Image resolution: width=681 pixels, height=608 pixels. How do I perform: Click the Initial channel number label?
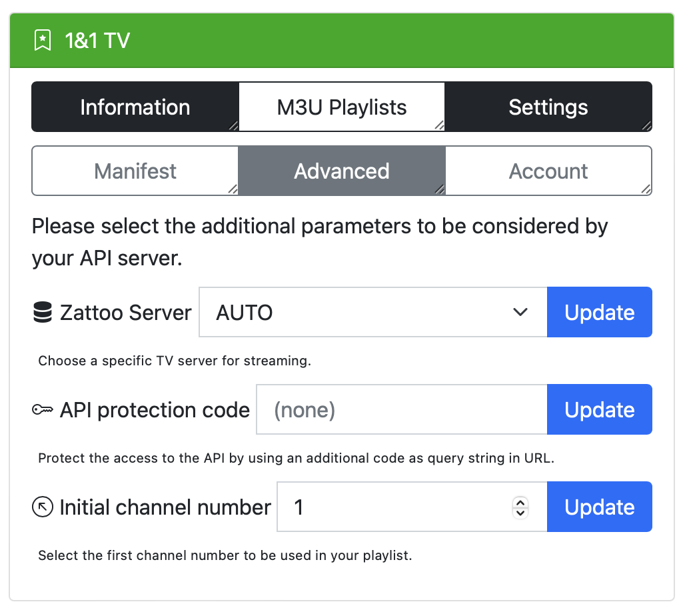click(165, 507)
